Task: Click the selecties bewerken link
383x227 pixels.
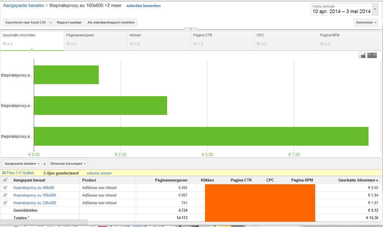Action: [x=144, y=6]
